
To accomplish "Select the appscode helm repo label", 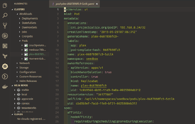I will pos(27,99).
